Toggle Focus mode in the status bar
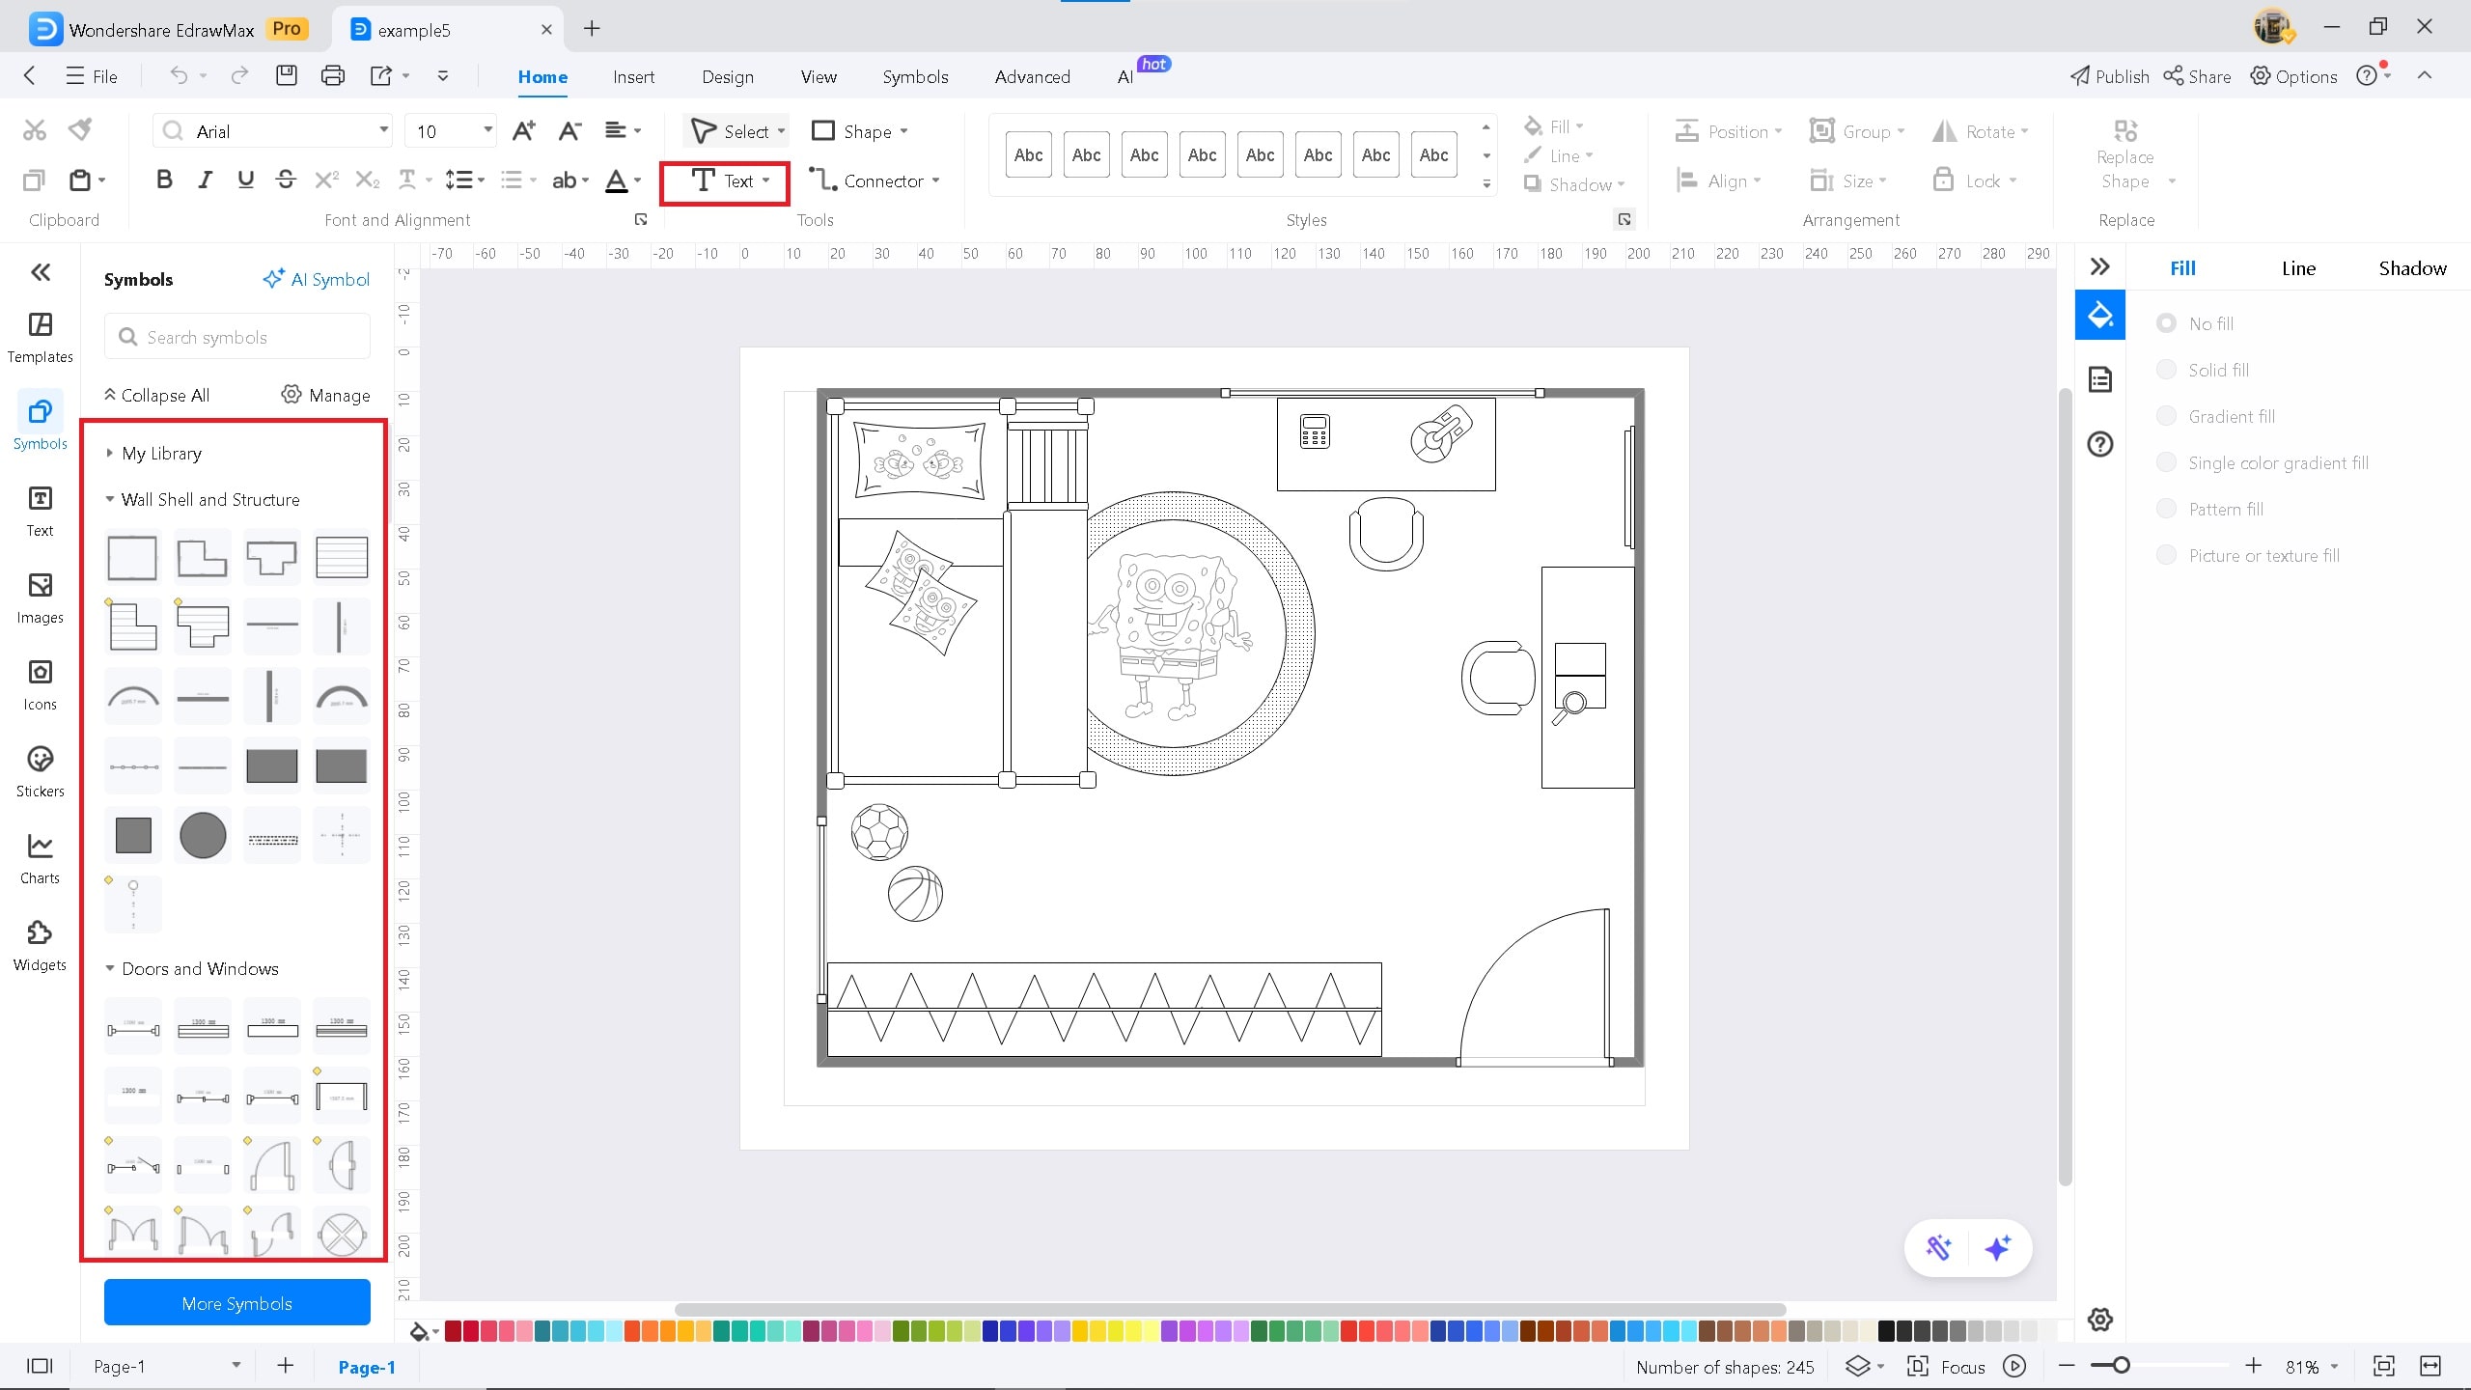2471x1390 pixels. click(x=1946, y=1366)
